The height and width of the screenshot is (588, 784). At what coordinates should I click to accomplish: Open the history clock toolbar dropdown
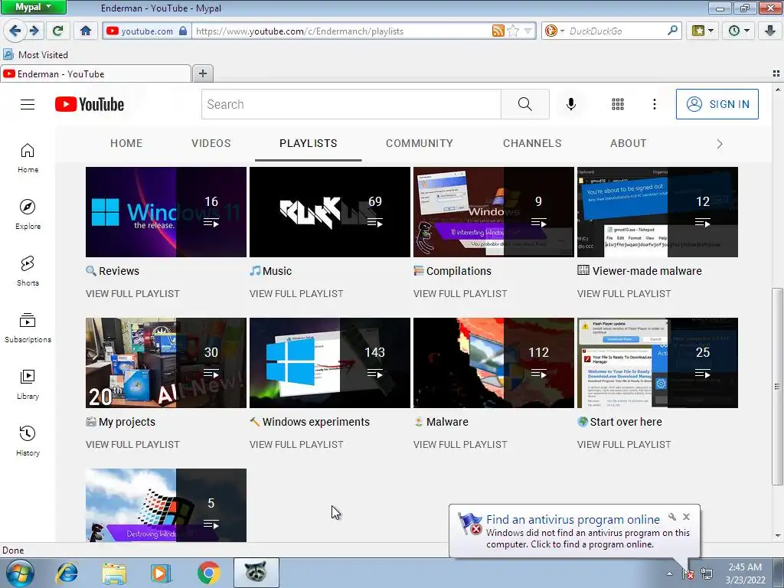pyautogui.click(x=739, y=31)
